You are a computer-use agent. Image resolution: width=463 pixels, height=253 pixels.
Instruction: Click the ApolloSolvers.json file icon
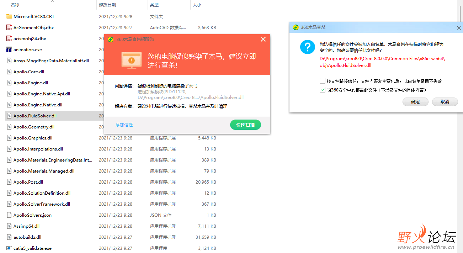[x=9, y=215]
